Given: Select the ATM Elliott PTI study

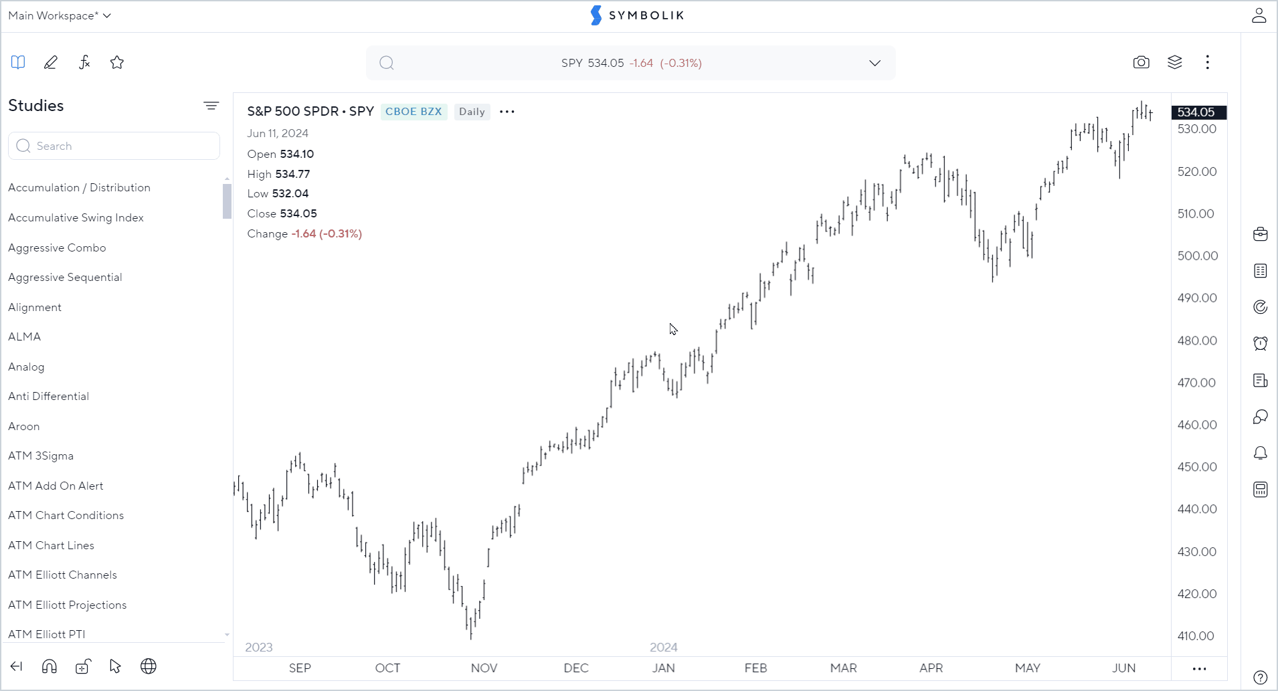Looking at the screenshot, I should 47,634.
